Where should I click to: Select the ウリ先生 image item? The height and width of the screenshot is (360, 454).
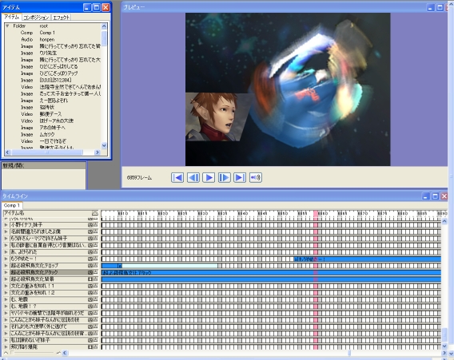(48, 53)
